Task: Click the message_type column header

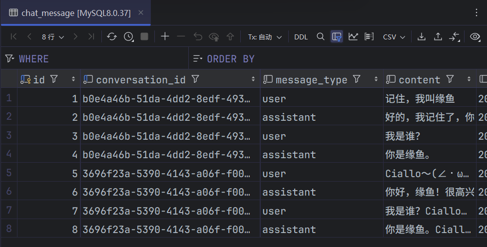Action: [x=311, y=79]
